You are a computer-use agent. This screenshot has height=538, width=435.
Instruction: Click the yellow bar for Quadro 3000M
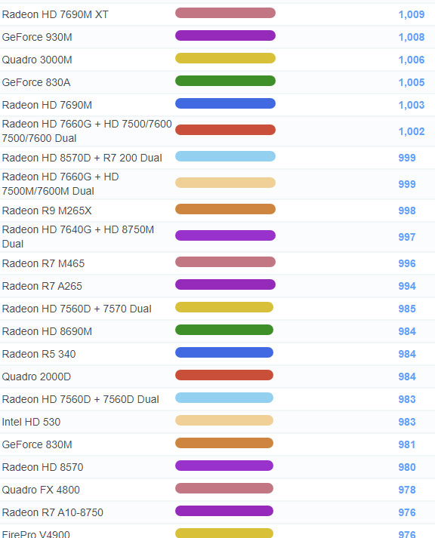(225, 58)
